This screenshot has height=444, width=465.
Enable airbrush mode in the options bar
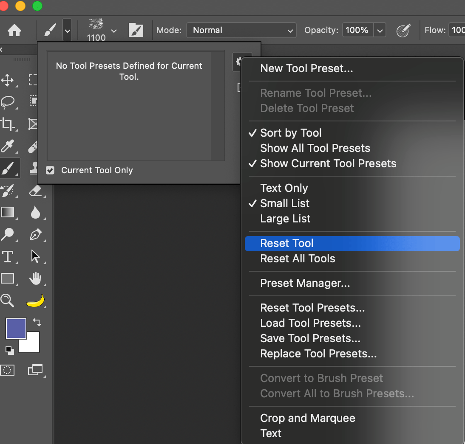[x=403, y=30]
